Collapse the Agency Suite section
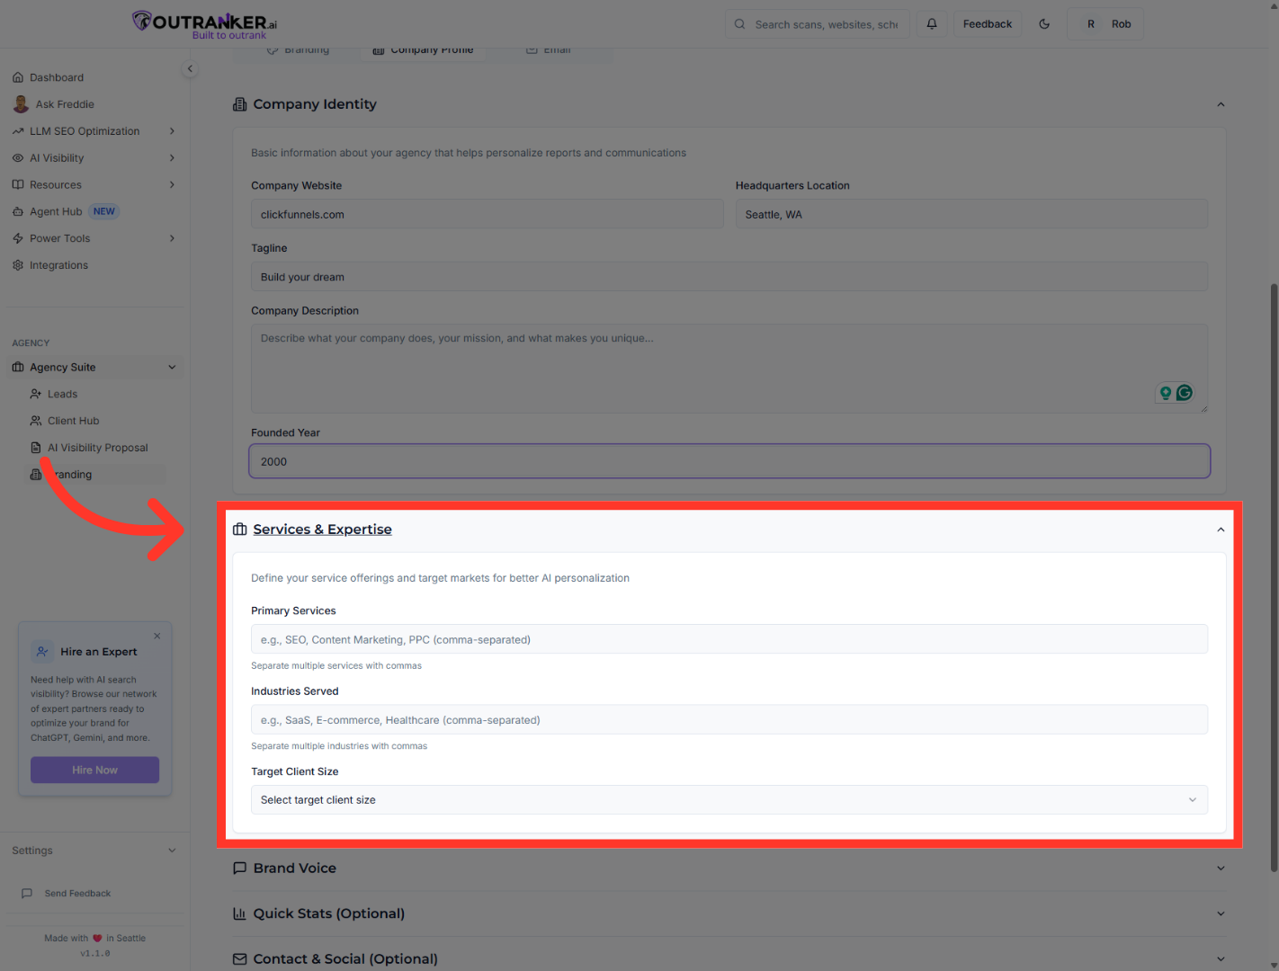The width and height of the screenshot is (1279, 971). pyautogui.click(x=95, y=367)
